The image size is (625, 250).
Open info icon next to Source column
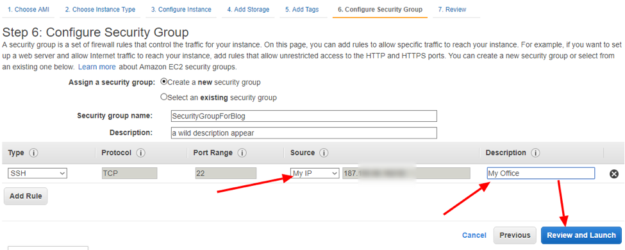tap(324, 153)
